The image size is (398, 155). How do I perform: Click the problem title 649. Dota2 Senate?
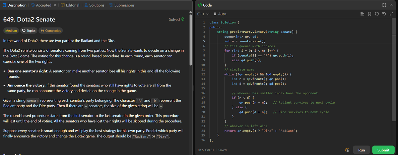[x=29, y=20]
